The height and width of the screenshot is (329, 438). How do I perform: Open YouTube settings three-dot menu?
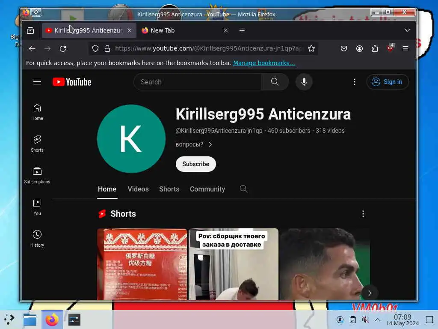point(355,82)
